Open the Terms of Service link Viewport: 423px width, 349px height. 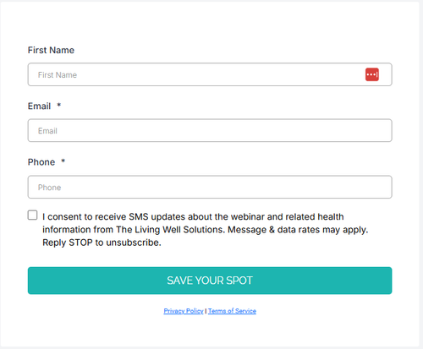click(232, 311)
